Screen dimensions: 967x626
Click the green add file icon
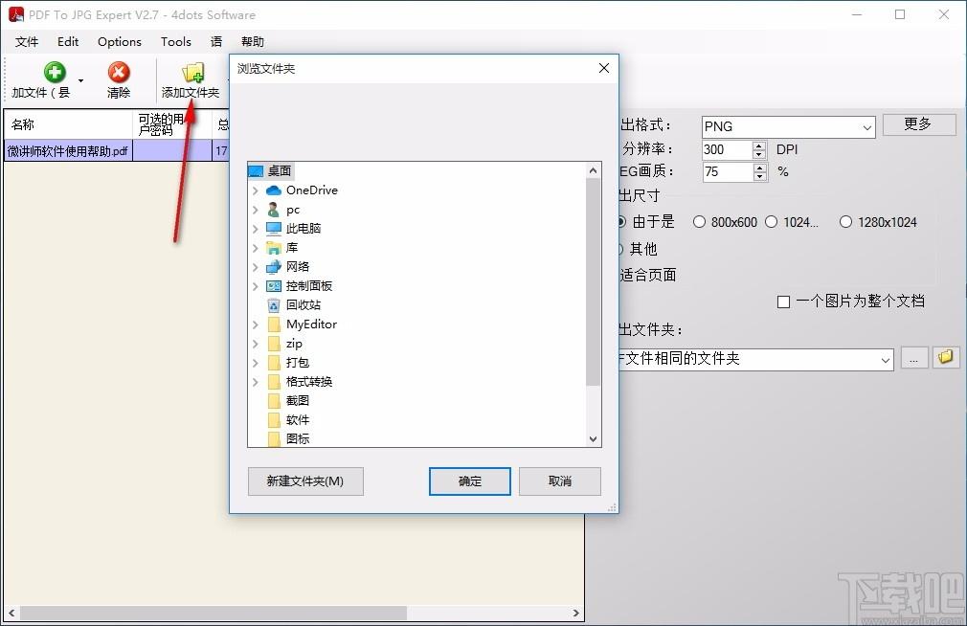pyautogui.click(x=55, y=72)
